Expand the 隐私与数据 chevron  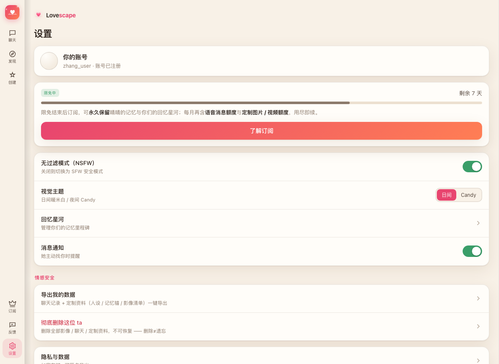tap(478, 361)
